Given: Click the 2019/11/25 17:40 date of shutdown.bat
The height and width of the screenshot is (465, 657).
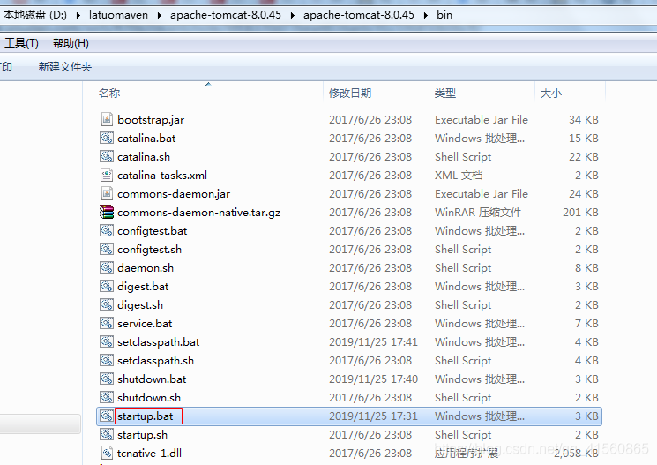Looking at the screenshot, I should (x=373, y=379).
